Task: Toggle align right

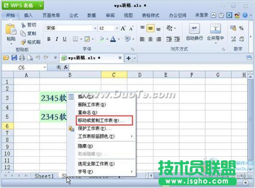Action: (159, 39)
